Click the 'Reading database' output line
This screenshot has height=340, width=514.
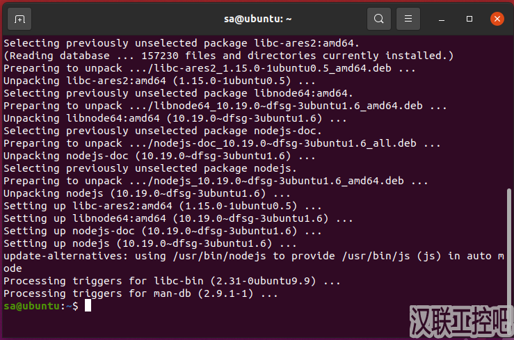pyautogui.click(x=228, y=56)
